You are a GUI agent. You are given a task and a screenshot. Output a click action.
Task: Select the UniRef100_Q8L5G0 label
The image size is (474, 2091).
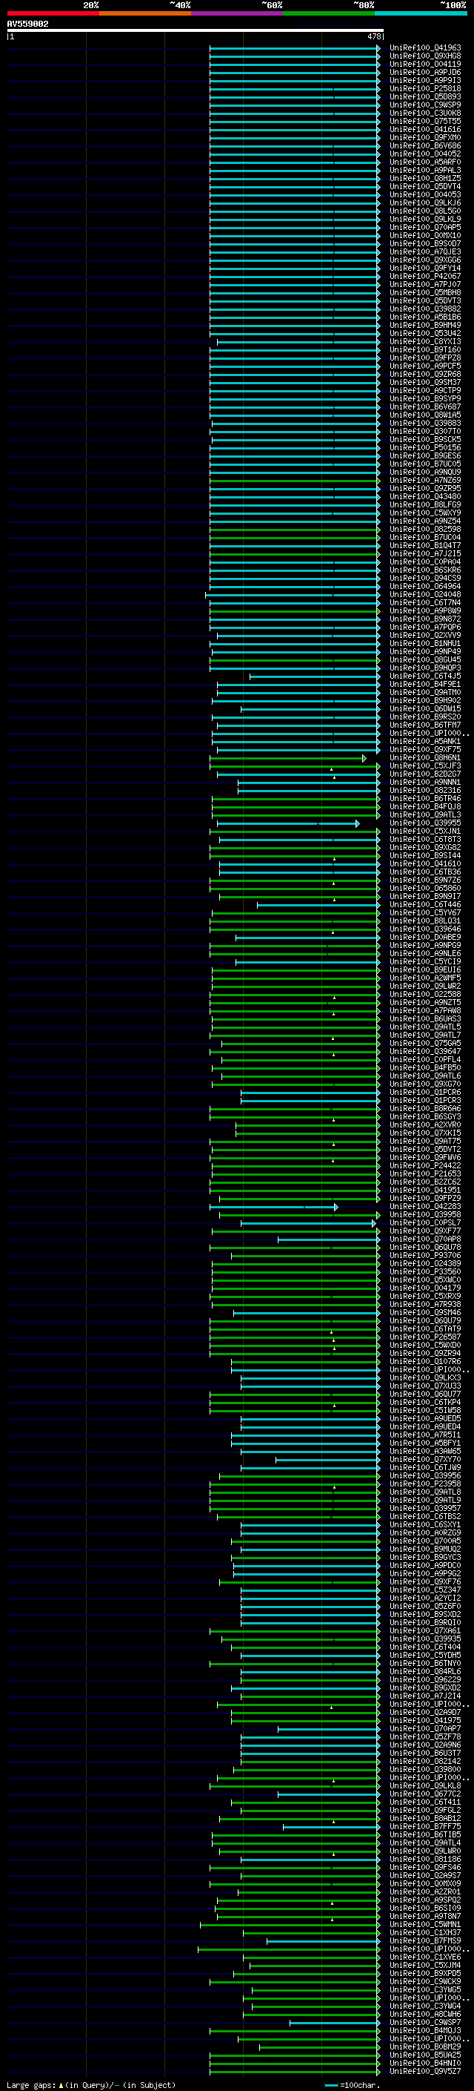(x=424, y=211)
